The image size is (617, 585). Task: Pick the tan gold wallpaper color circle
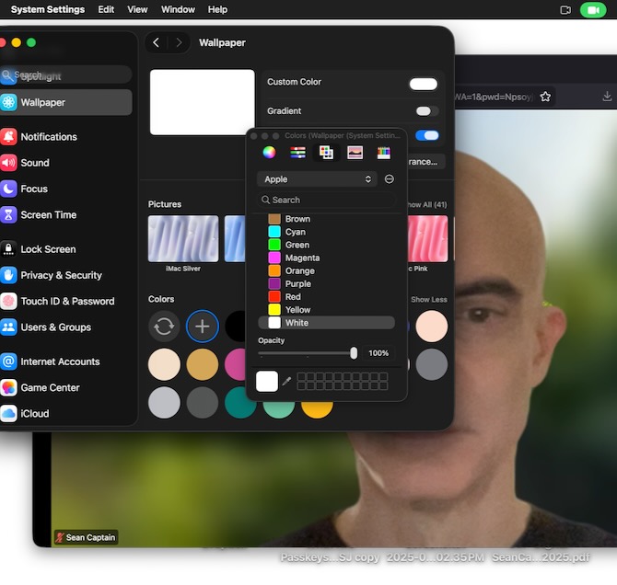point(203,364)
